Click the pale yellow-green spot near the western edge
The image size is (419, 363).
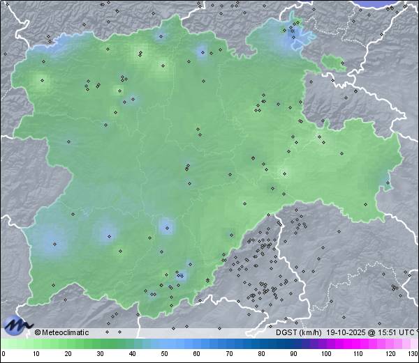[x=38, y=82]
